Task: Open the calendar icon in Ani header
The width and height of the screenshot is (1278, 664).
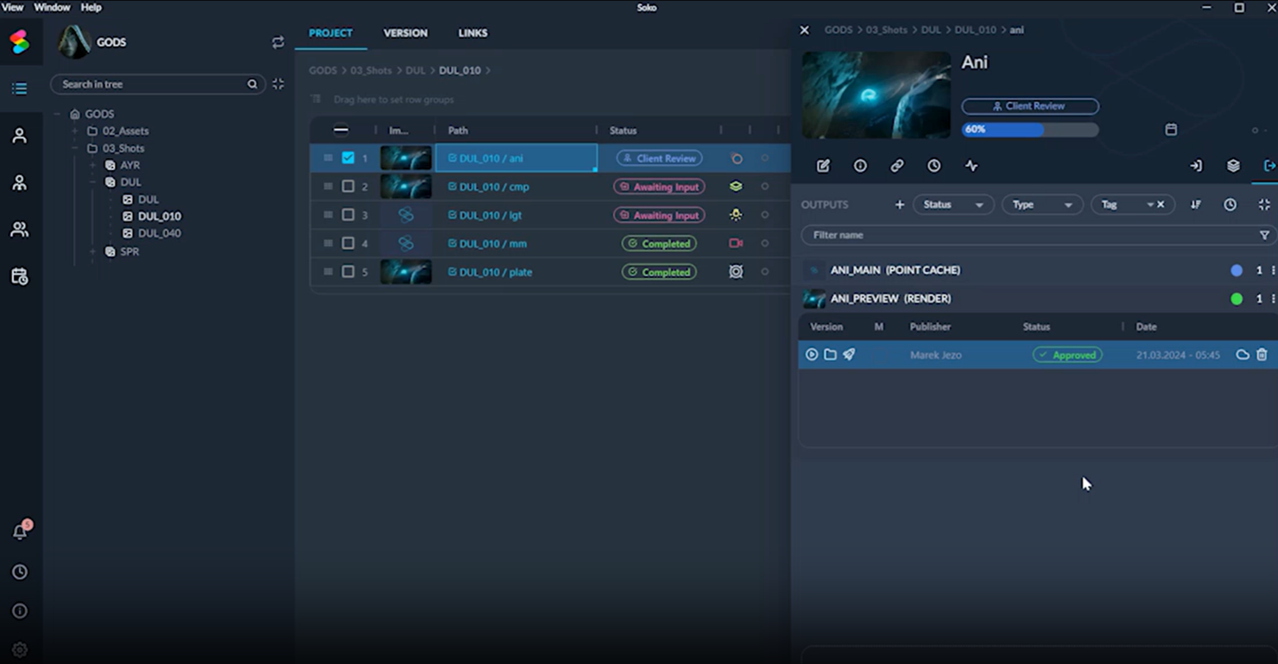Action: 1171,130
